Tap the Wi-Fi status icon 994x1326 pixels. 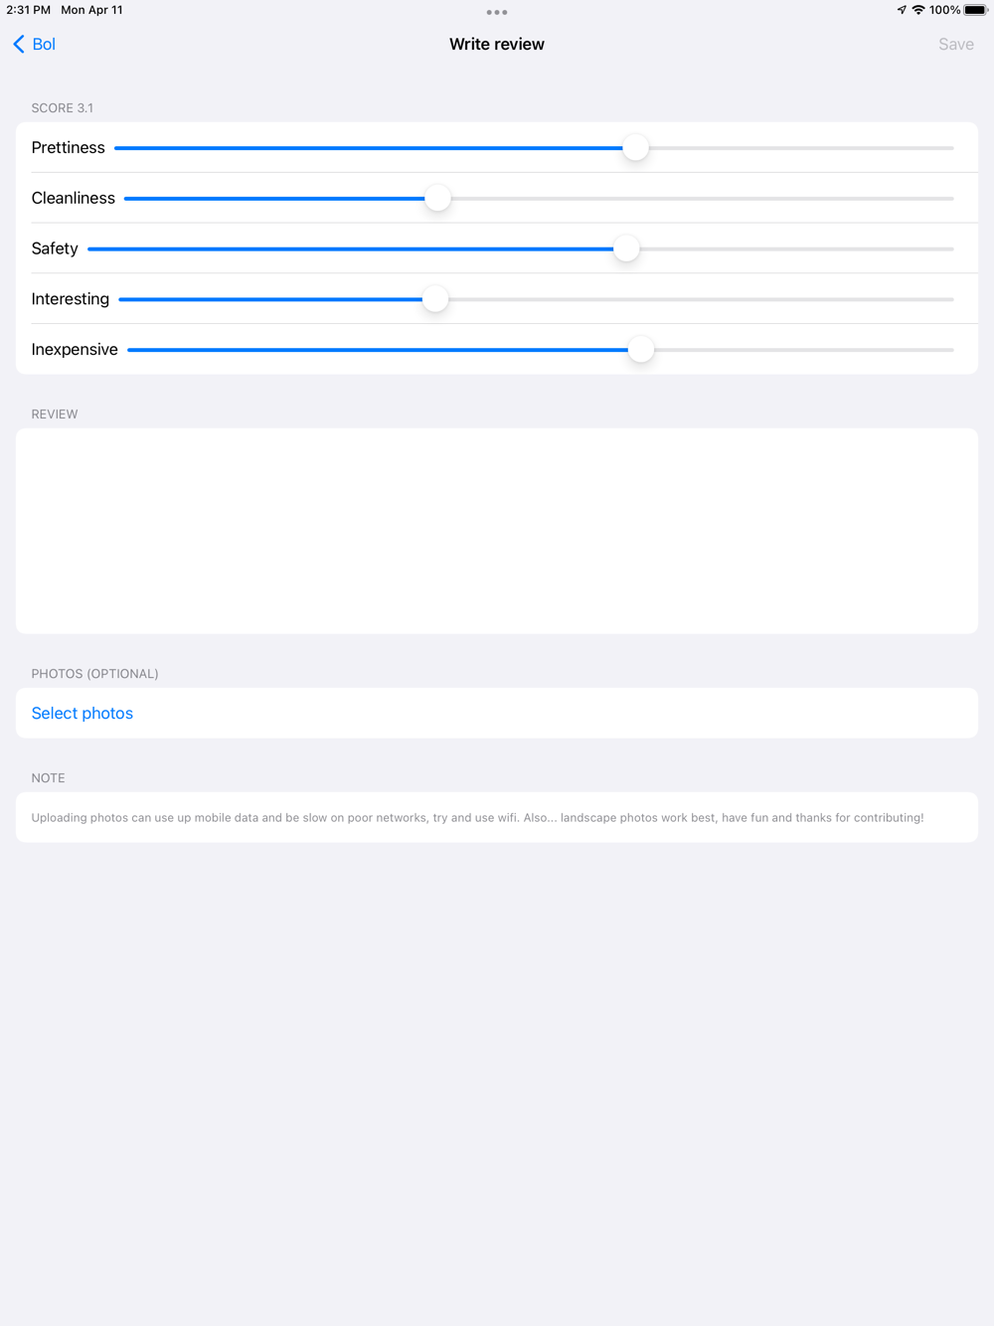tap(918, 10)
